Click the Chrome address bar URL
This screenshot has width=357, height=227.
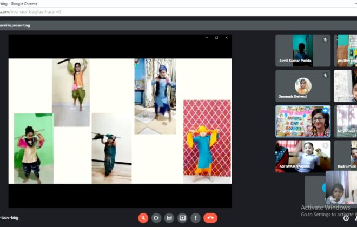coord(30,11)
